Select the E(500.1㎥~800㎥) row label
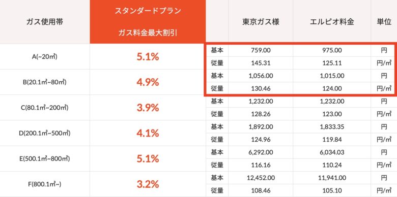The height and width of the screenshot is (197, 397). (45, 159)
